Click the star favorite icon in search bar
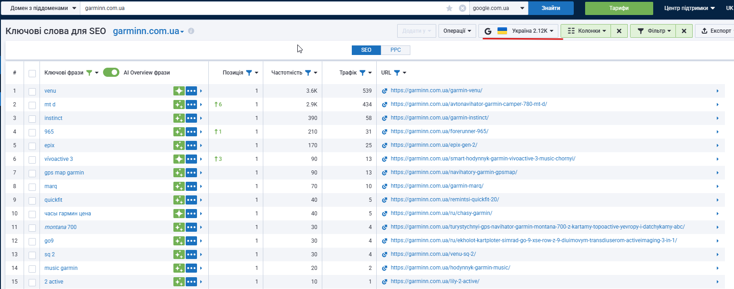The height and width of the screenshot is (289, 734). [449, 8]
